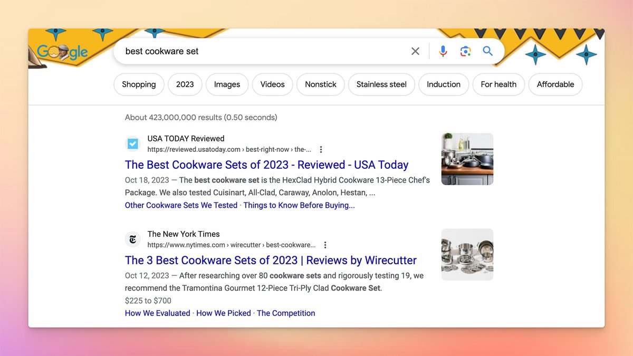
Task: Open the three-dot menu on the Wirecutter result
Action: [325, 245]
